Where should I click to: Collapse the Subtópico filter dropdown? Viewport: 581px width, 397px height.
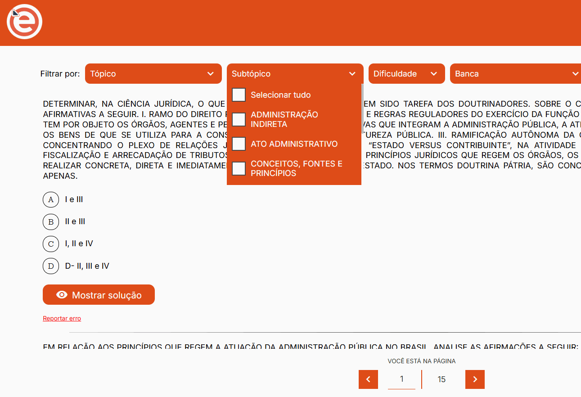[295, 74]
